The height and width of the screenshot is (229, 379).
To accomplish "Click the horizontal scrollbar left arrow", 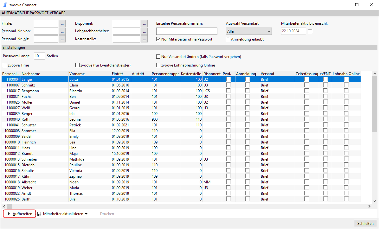I will click(x=4, y=206).
